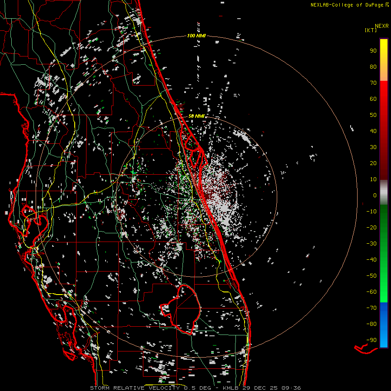The width and height of the screenshot is (391, 391).
Task: Click the Storm Relative Velocity caption text
Action: pyautogui.click(x=134, y=388)
